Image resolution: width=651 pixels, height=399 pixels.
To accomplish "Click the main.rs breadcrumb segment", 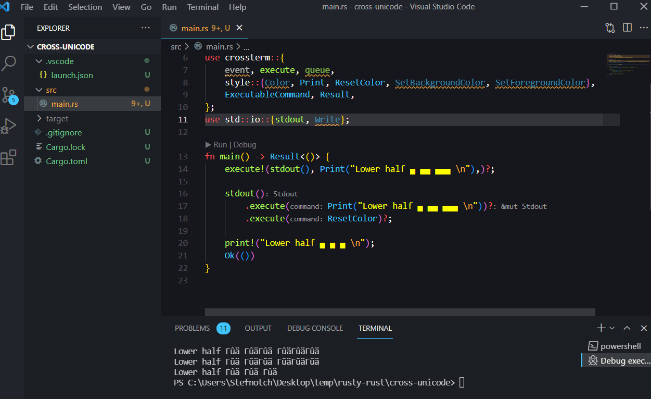I will click(214, 46).
